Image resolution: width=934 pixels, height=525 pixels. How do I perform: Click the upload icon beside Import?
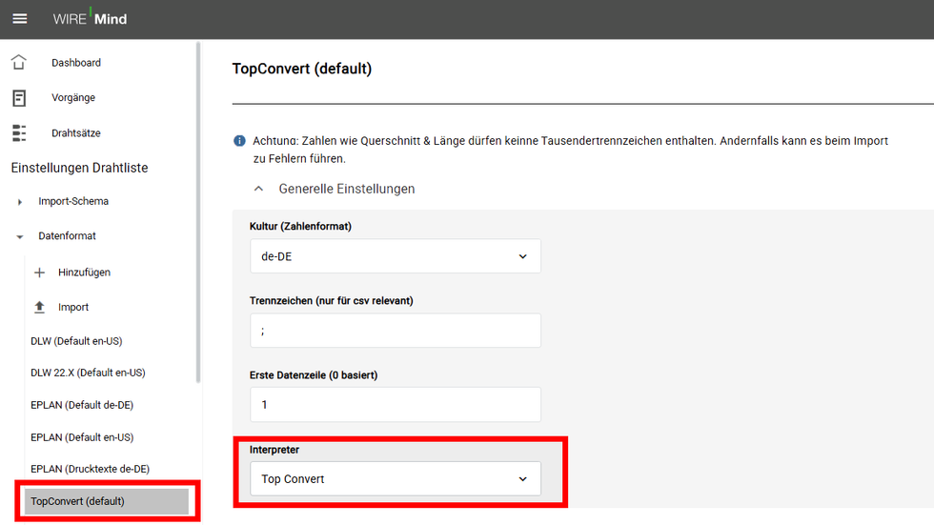(39, 308)
